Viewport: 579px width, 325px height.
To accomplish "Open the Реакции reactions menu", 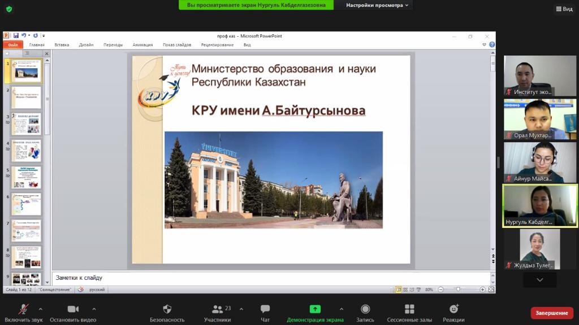I will click(x=453, y=313).
